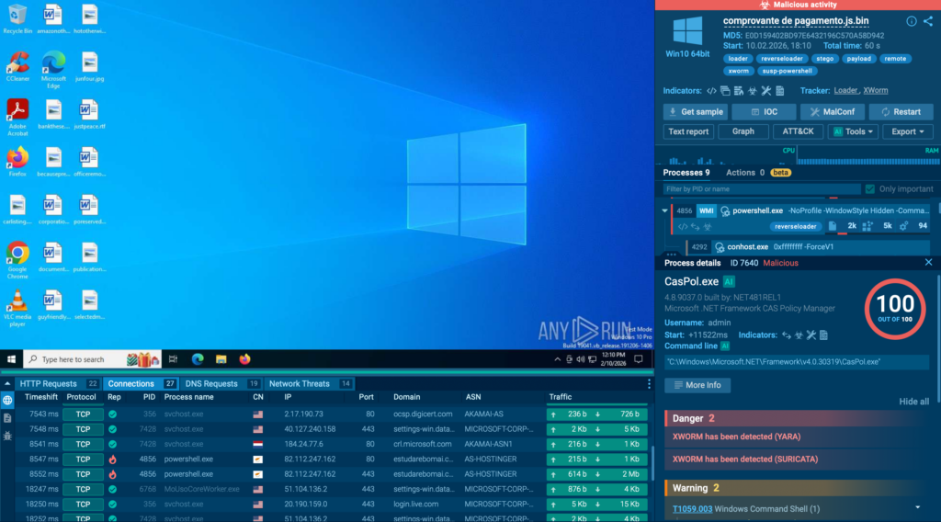Collapse the powershell.exe process tree node
941x522 pixels.
click(665, 210)
